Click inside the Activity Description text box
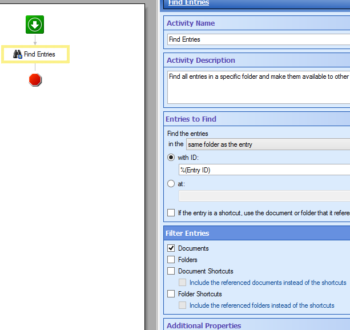The image size is (350, 330). tap(259, 87)
